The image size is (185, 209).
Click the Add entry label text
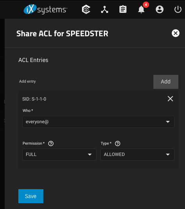pyautogui.click(x=27, y=81)
